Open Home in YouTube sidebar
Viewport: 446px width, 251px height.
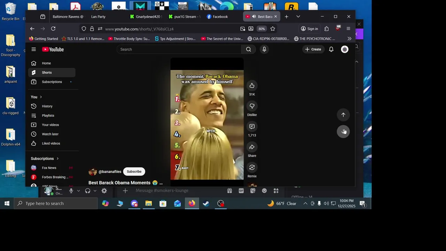coord(52,63)
